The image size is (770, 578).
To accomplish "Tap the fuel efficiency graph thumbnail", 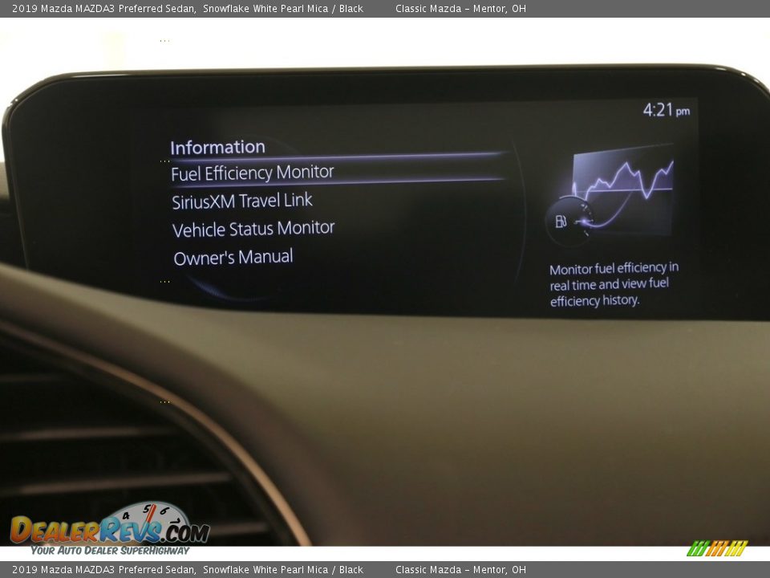I will pyautogui.click(x=623, y=189).
